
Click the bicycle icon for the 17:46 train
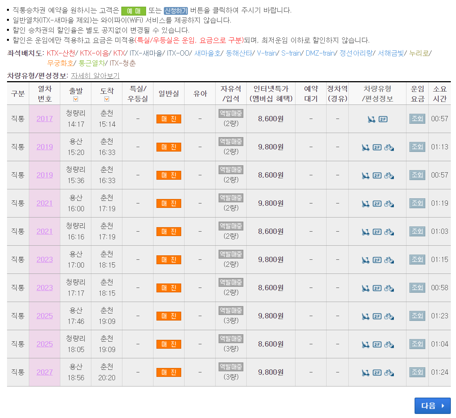(x=389, y=316)
